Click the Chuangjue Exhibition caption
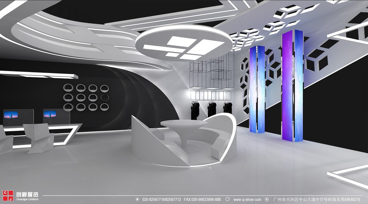The image size is (368, 204). click(27, 199)
